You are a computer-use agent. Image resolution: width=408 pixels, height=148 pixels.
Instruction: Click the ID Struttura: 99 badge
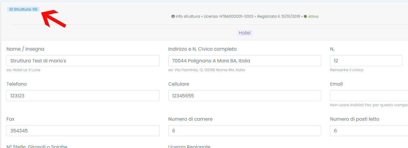click(23, 9)
